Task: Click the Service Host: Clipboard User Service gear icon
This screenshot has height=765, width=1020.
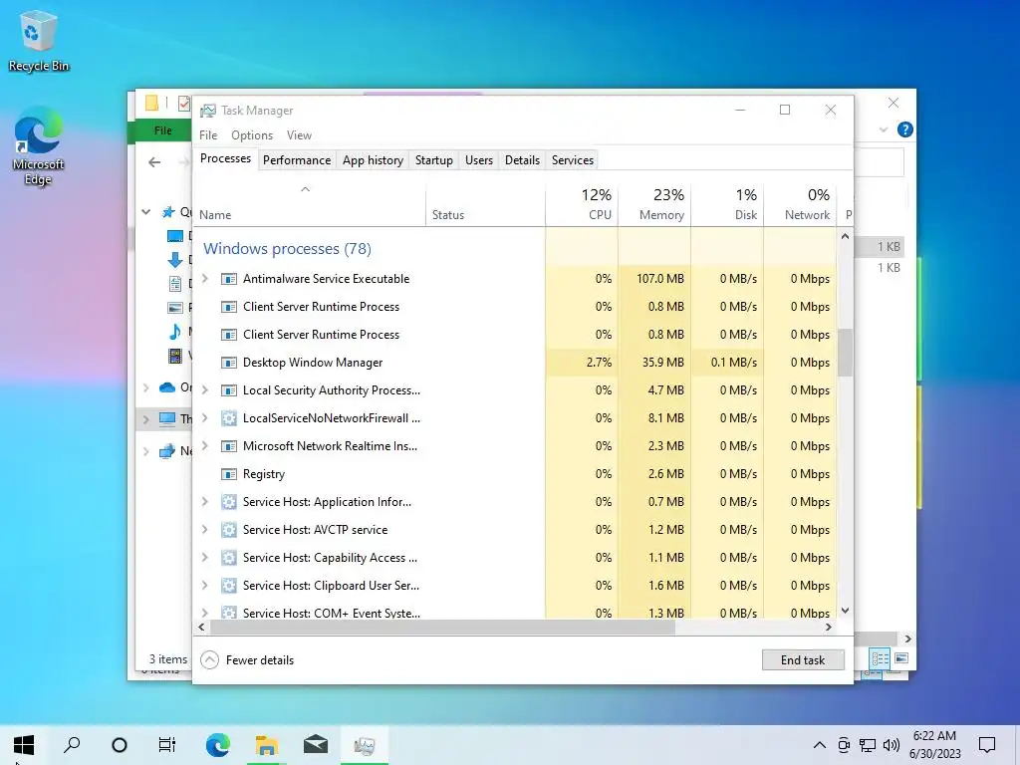Action: pyautogui.click(x=228, y=586)
